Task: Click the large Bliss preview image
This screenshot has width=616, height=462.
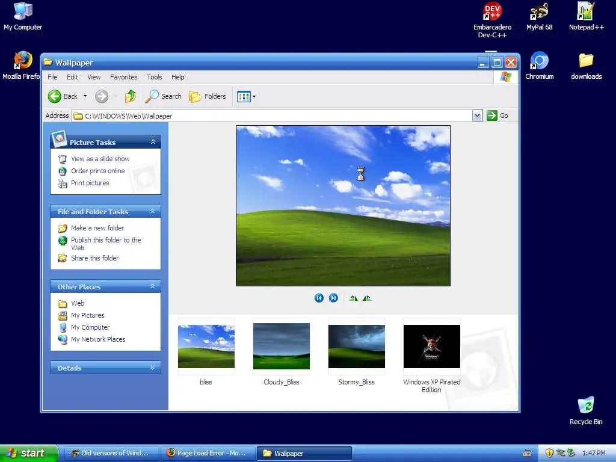Action: (x=343, y=206)
